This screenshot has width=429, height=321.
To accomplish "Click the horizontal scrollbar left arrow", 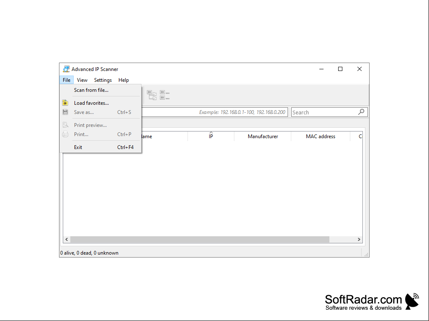I will click(x=67, y=239).
